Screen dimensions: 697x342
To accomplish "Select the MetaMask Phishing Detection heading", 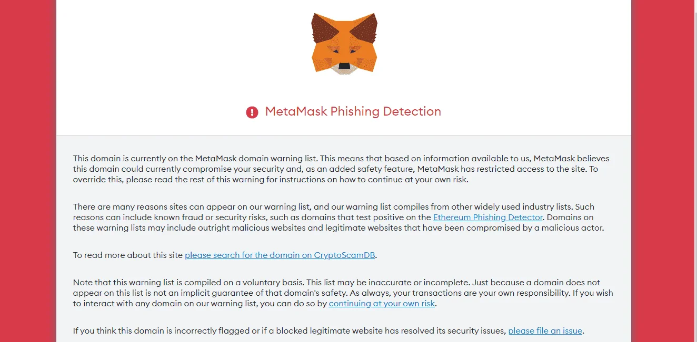I will (353, 111).
